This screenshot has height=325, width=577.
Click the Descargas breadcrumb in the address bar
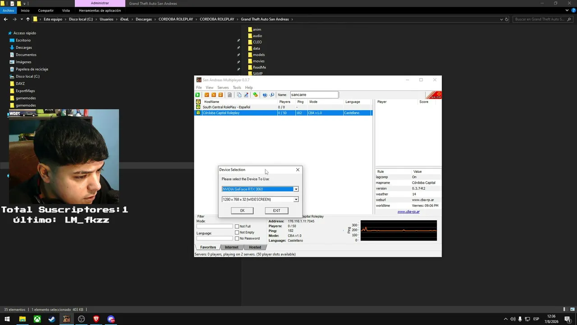click(144, 19)
